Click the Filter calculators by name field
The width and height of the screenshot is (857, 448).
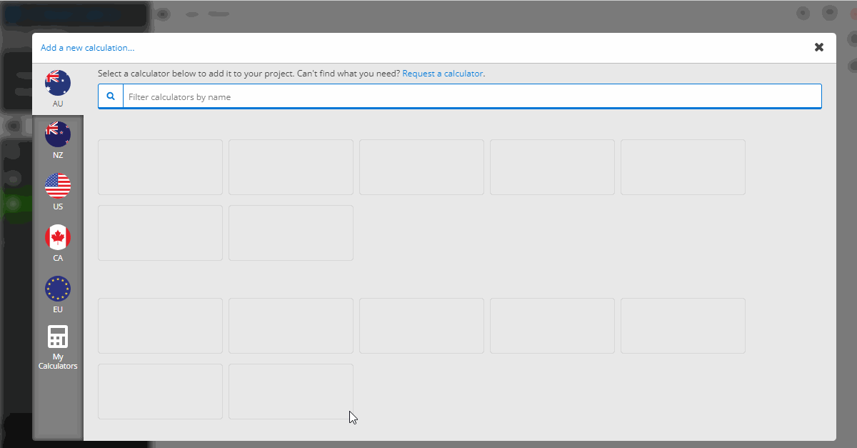472,96
